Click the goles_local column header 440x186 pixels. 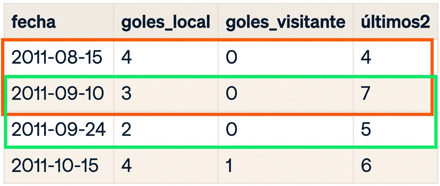[166, 22]
